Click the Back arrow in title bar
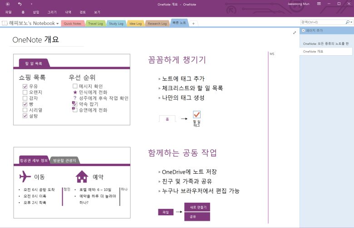Image resolution: width=354 pixels, height=228 pixels. coord(8,4)
